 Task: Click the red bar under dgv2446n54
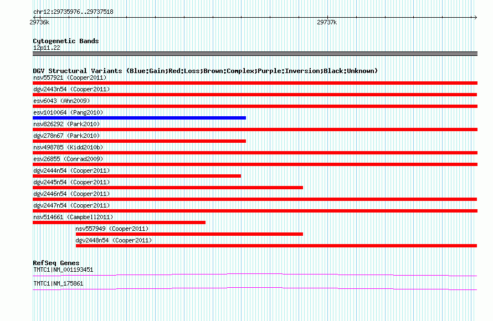(x=255, y=199)
